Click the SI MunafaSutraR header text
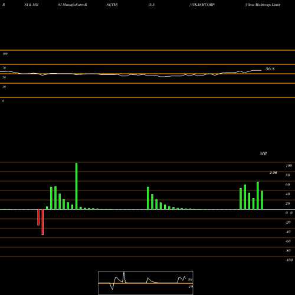This screenshot has height=295, width=295. [x=73, y=5]
